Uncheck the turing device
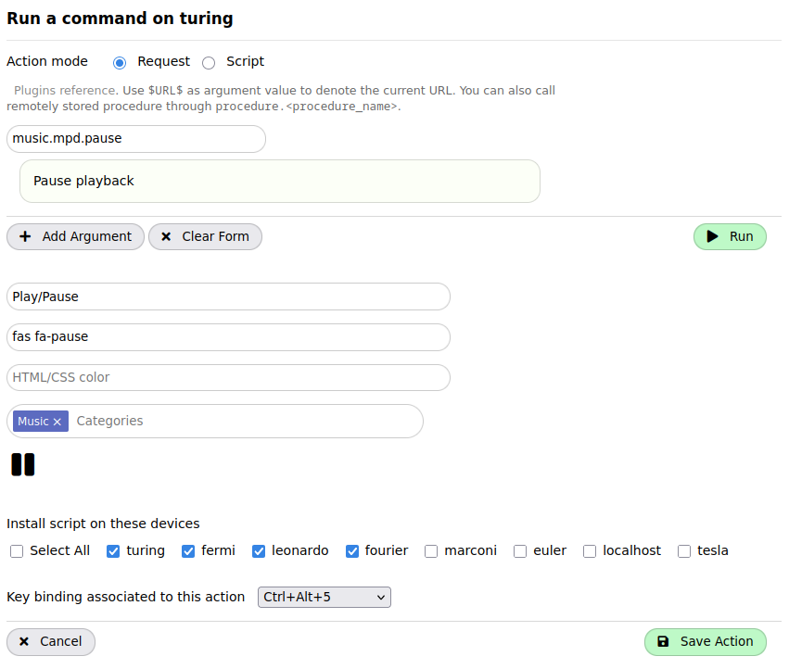The image size is (789, 669). (113, 551)
